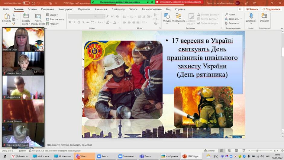Viewport: 284px width, 160px height.
Task: Open the comments pane icon
Action: (240, 9)
